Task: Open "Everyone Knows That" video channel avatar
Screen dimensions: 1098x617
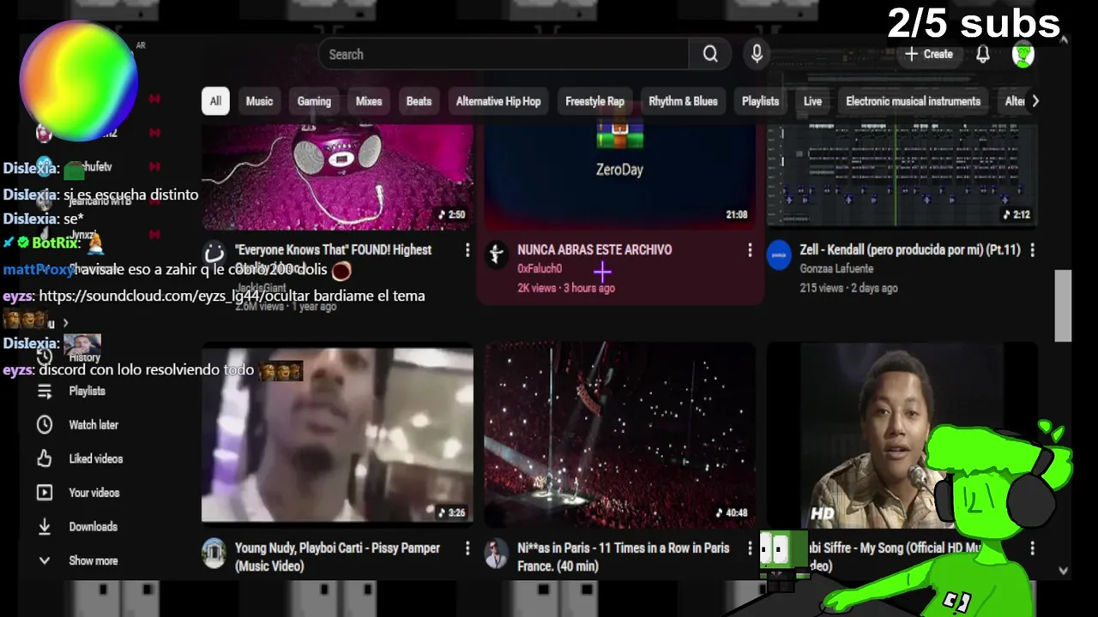Action: (x=214, y=253)
